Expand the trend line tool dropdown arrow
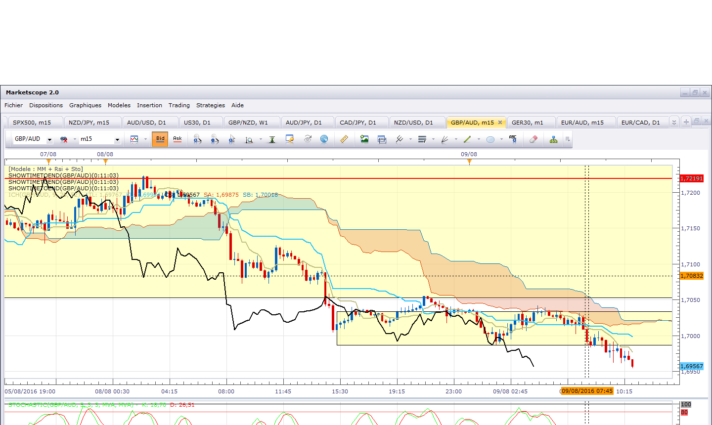The width and height of the screenshot is (712, 425). point(479,139)
